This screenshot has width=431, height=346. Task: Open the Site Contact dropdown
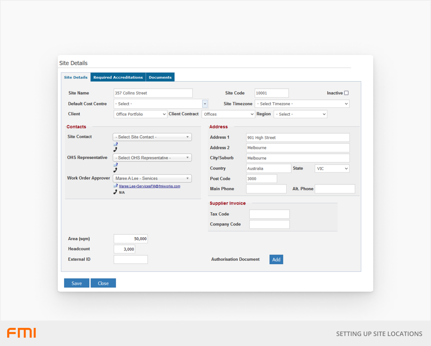[x=152, y=137]
